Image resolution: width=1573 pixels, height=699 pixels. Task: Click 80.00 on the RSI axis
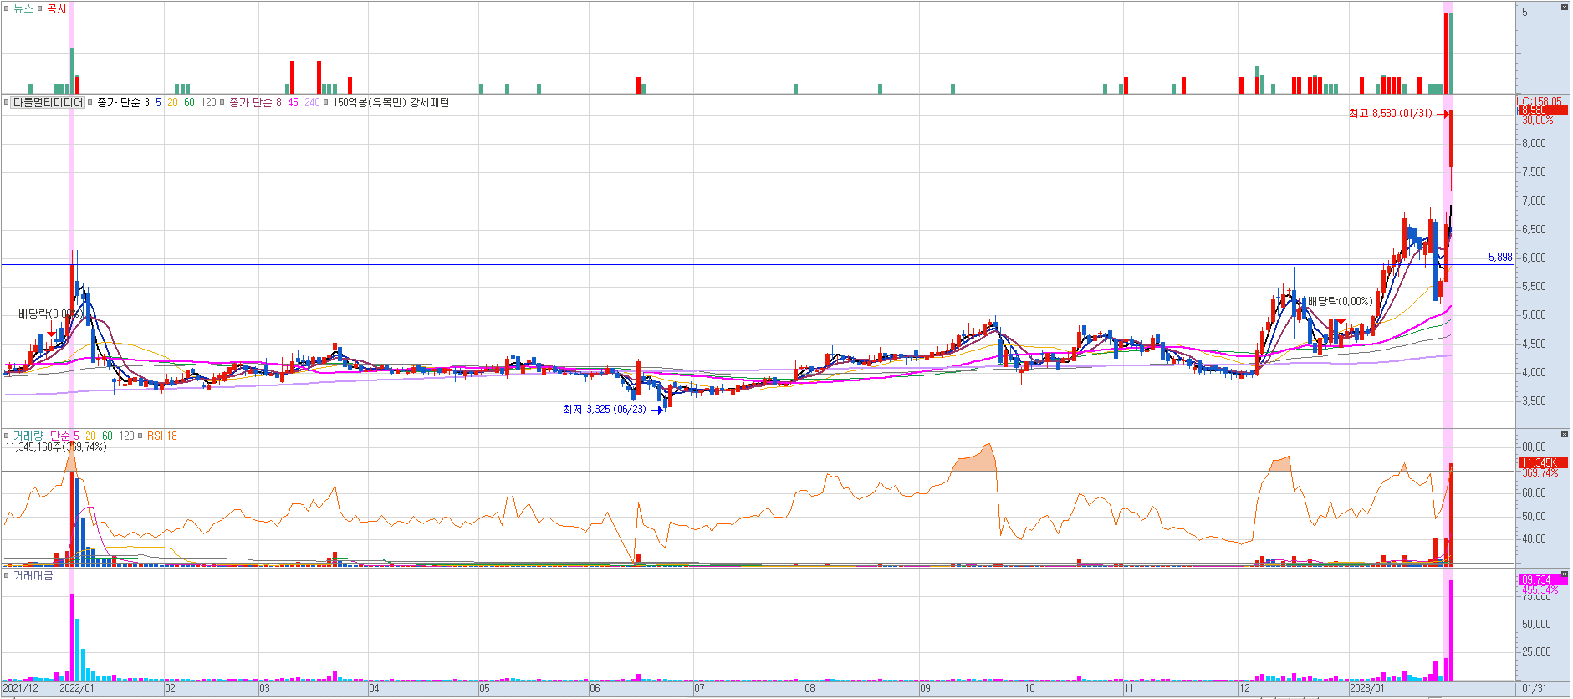tap(1534, 447)
